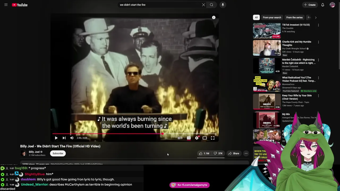The height and width of the screenshot is (191, 340).
Task: Click the video title text
Action: [x=60, y=146]
